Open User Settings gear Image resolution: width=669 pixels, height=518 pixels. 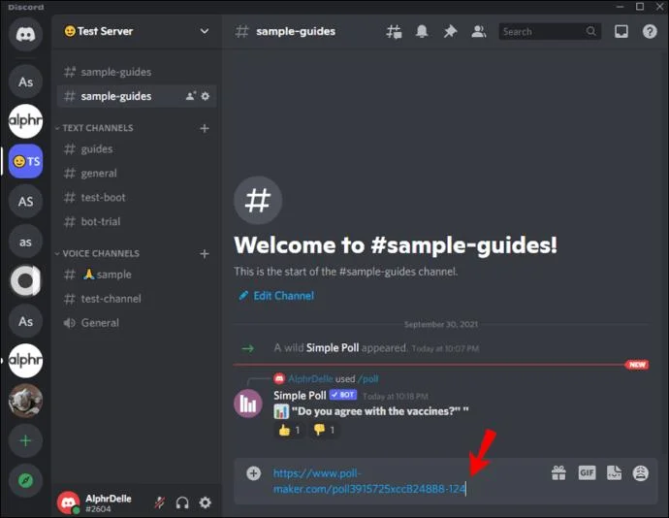[206, 502]
